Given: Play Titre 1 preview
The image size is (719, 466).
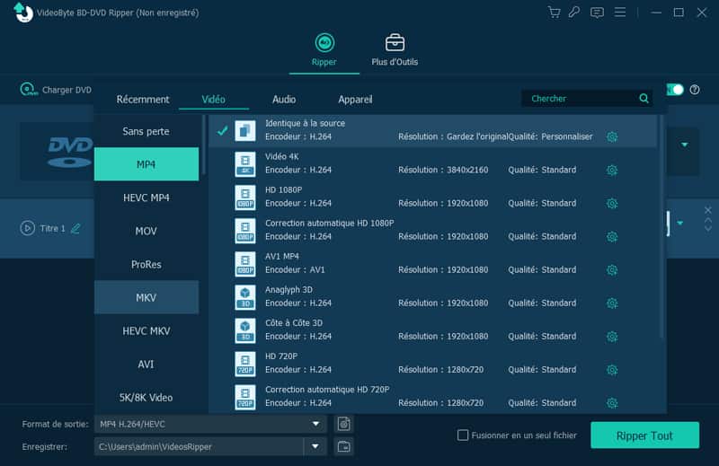Looking at the screenshot, I should click(28, 228).
